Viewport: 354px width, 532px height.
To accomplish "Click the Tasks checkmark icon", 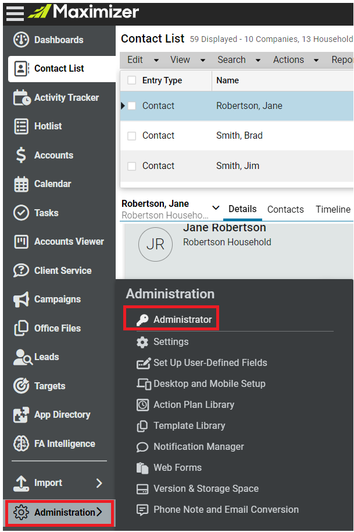I will pos(21,213).
